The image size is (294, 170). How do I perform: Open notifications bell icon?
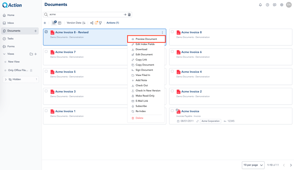pos(260,5)
